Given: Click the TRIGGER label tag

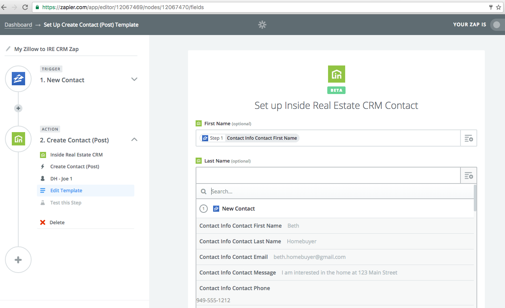Looking at the screenshot, I should [51, 69].
